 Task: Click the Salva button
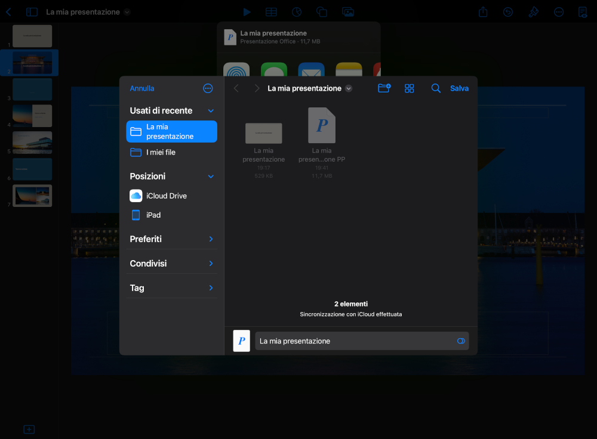(x=459, y=88)
